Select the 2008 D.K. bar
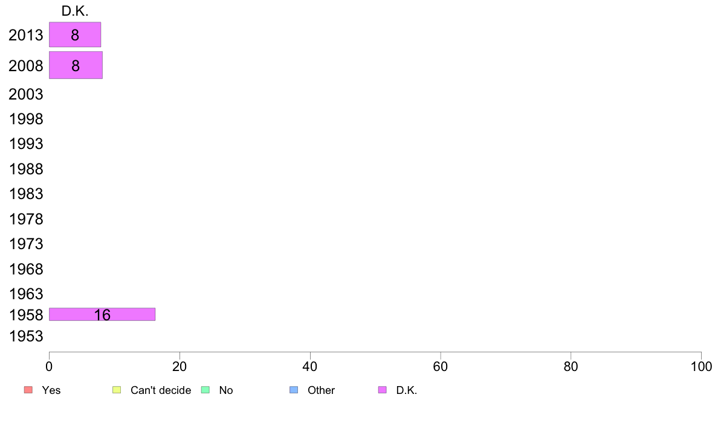The height and width of the screenshot is (444, 718). [76, 65]
